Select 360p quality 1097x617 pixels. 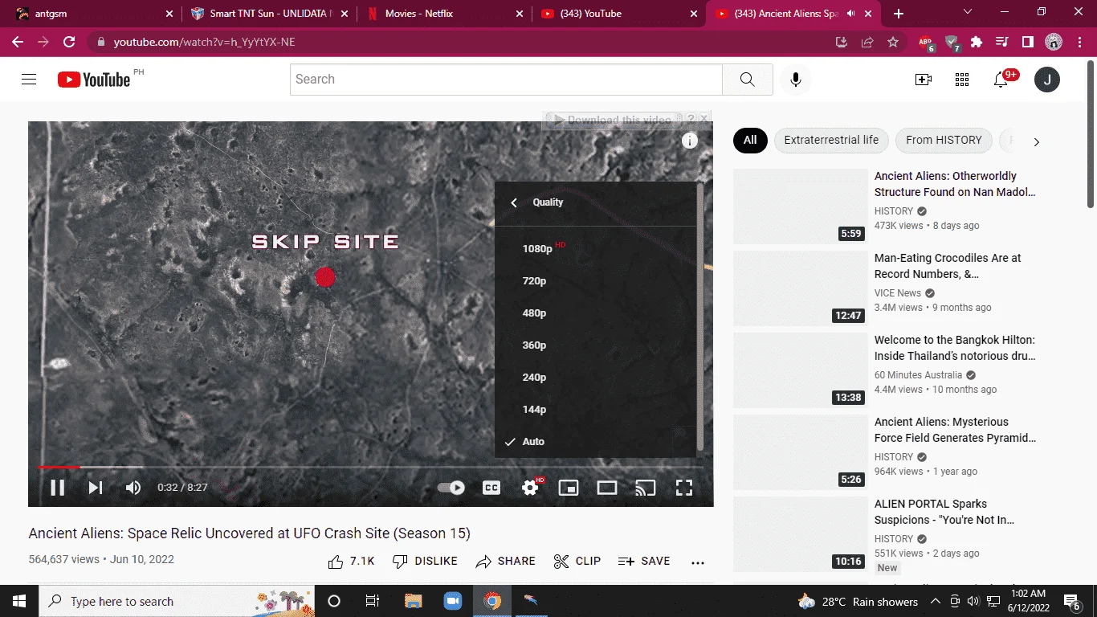pos(595,345)
